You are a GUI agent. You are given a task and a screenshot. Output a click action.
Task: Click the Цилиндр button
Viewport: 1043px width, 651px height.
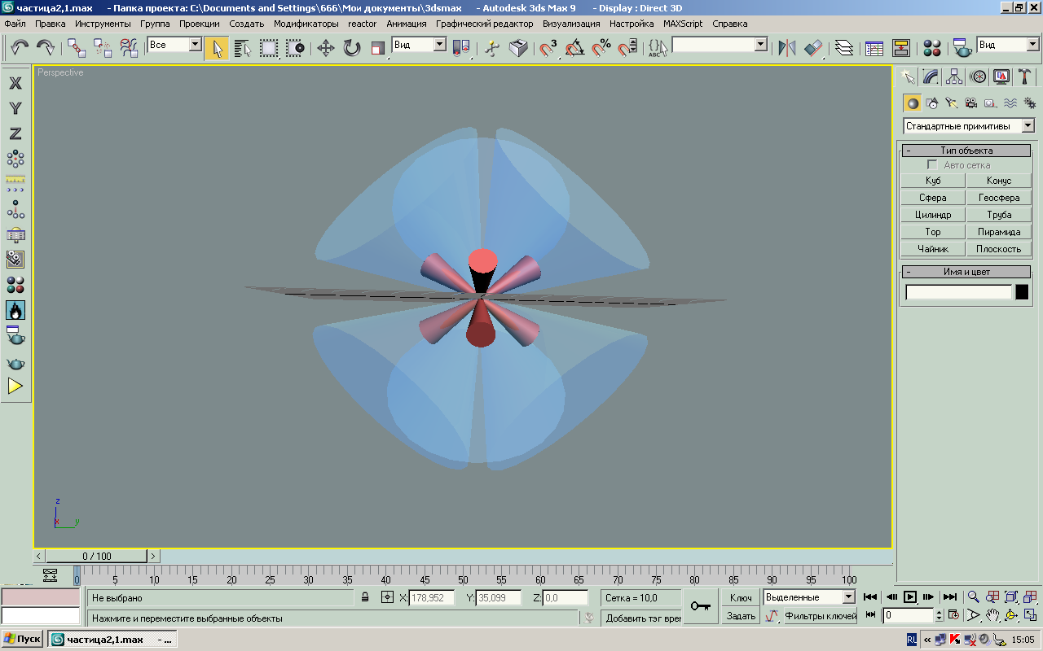pyautogui.click(x=933, y=215)
